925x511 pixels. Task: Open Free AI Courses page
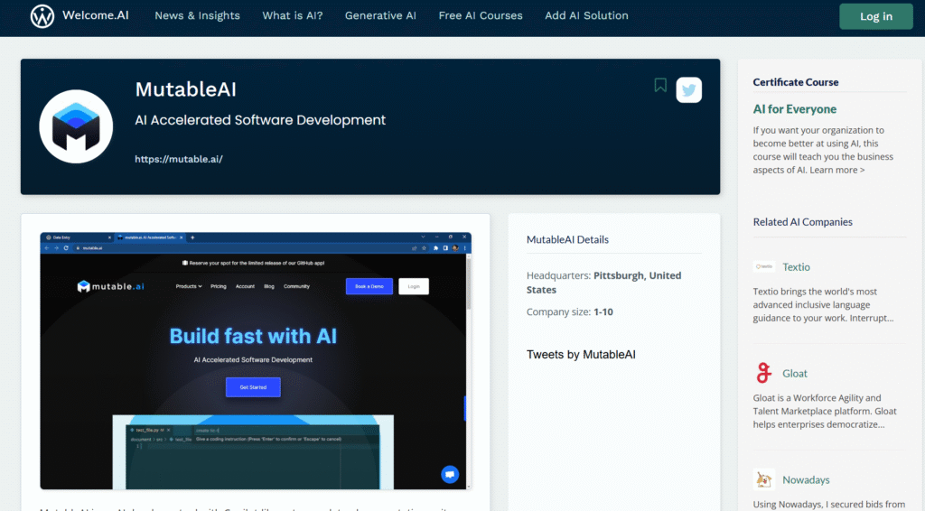481,16
